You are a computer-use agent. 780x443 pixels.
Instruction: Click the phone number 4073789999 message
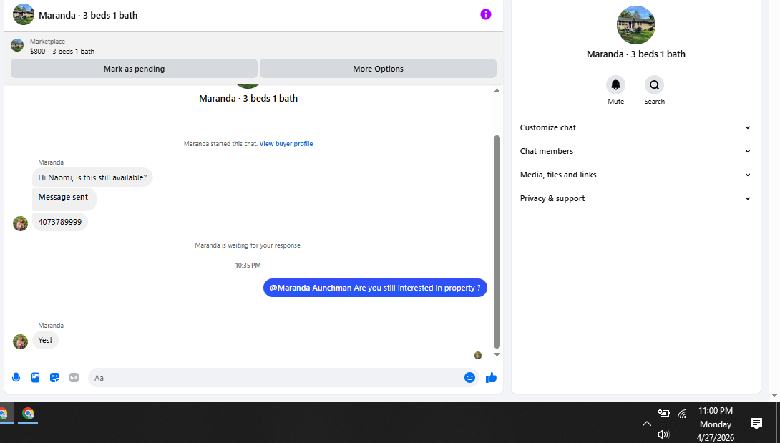point(59,222)
